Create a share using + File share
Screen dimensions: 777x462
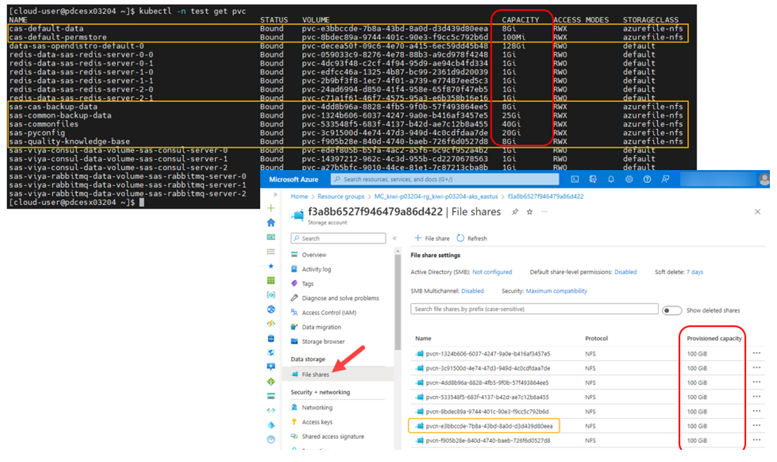pos(433,237)
